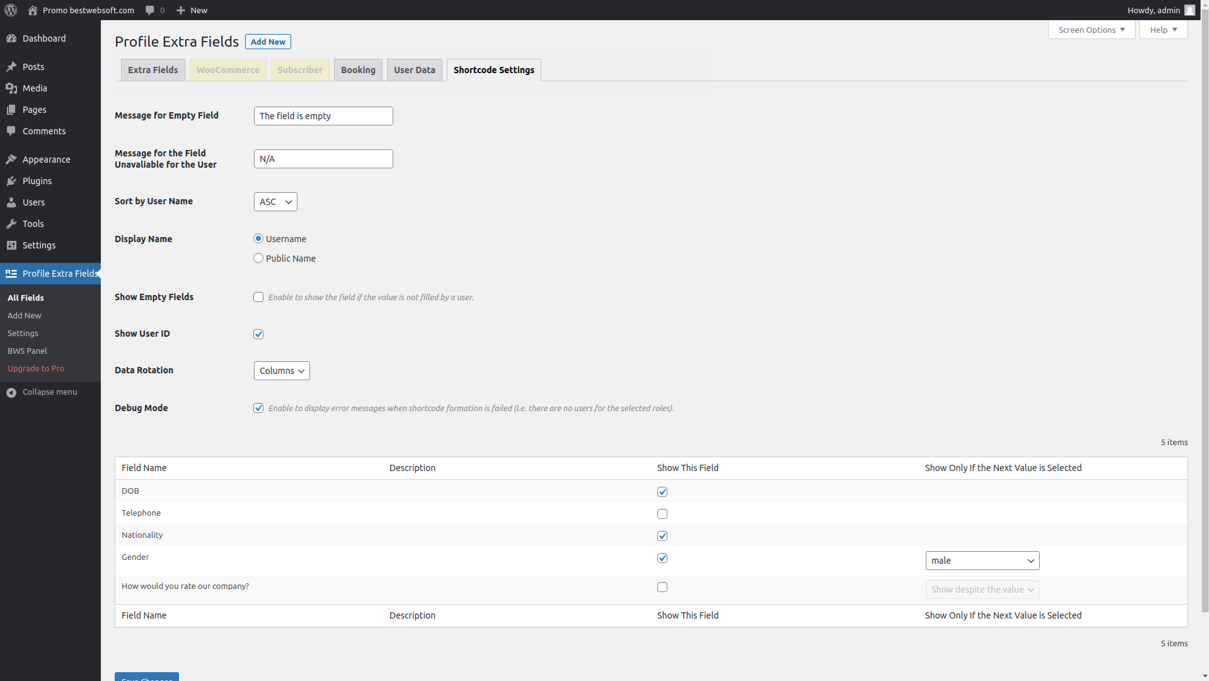Viewport: 1210px width, 681px height.
Task: Select the Media sidebar icon
Action: pyautogui.click(x=11, y=88)
